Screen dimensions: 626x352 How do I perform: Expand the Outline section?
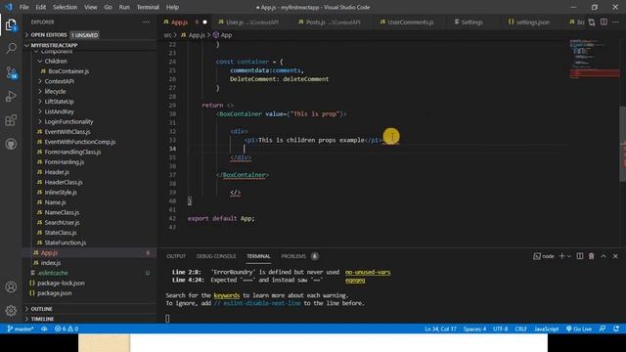pos(41,309)
